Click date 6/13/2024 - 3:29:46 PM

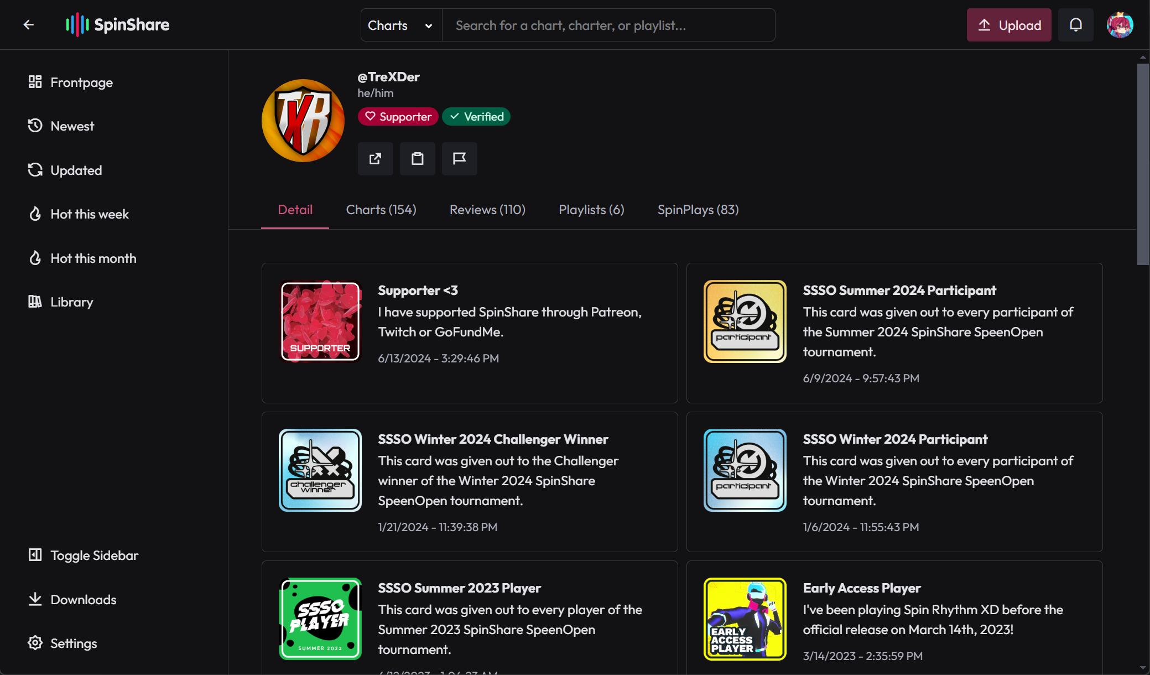(438, 359)
